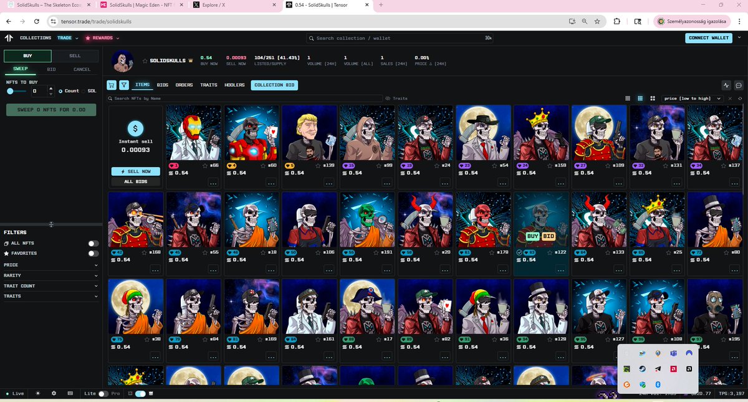This screenshot has height=402, width=748.
Task: Select the BID sub-tab
Action: [51, 69]
